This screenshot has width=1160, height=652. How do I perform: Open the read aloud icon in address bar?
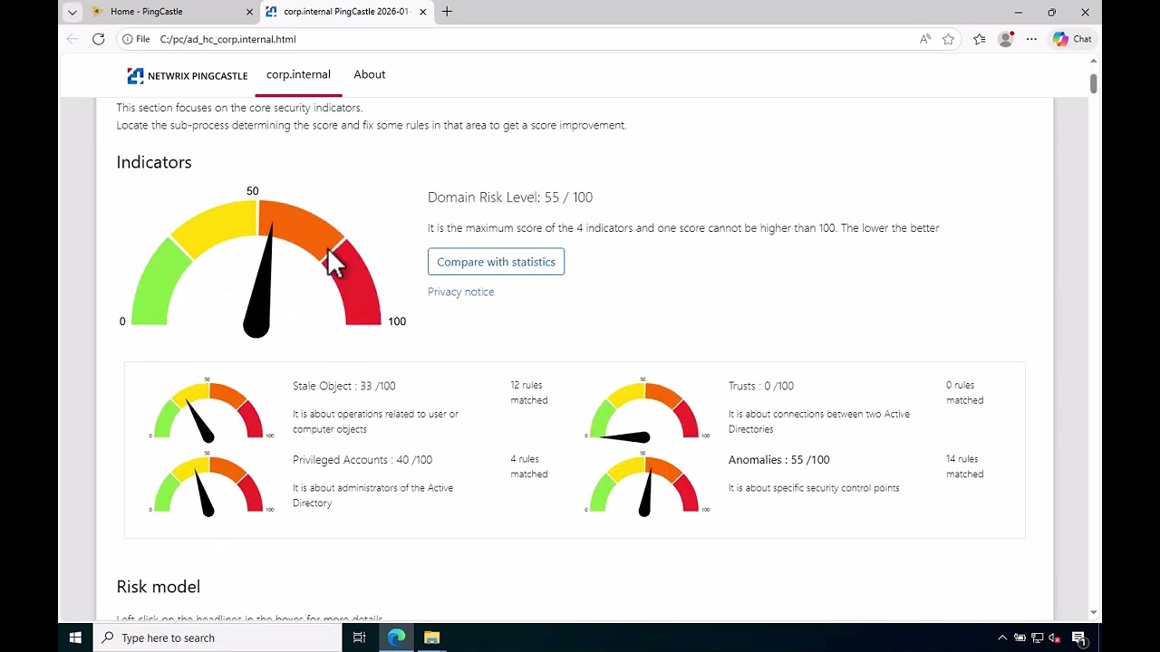pos(925,39)
